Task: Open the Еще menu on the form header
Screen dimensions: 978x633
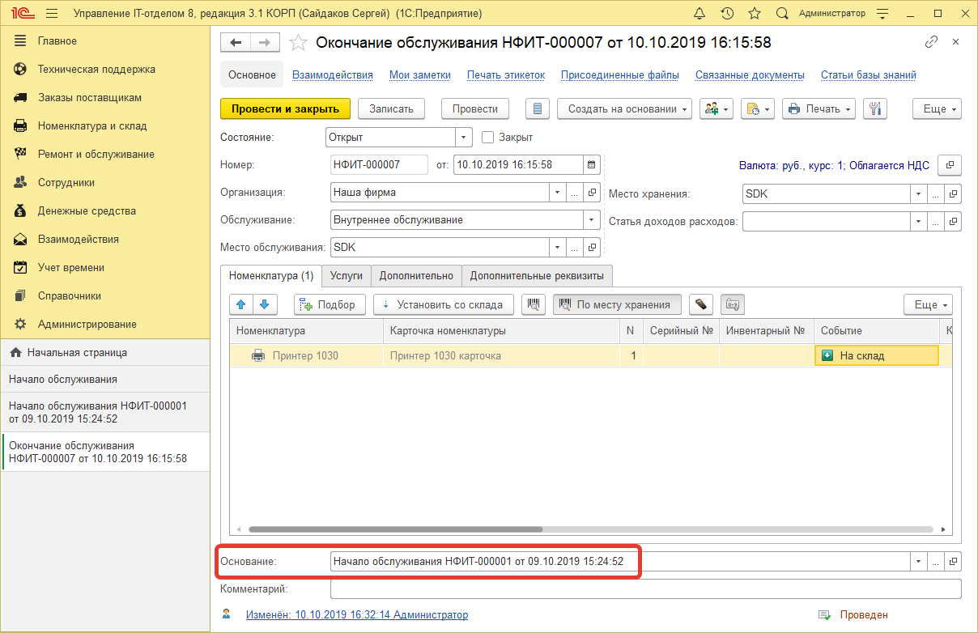Action: pyautogui.click(x=937, y=108)
